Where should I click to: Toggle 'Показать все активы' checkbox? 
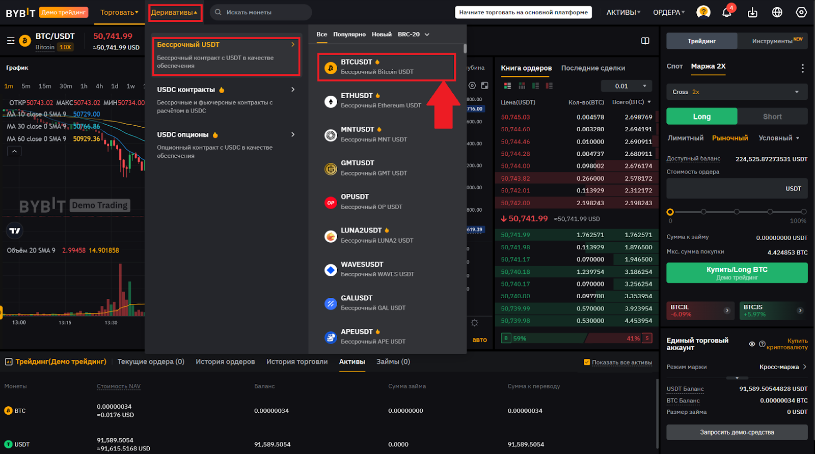click(587, 362)
